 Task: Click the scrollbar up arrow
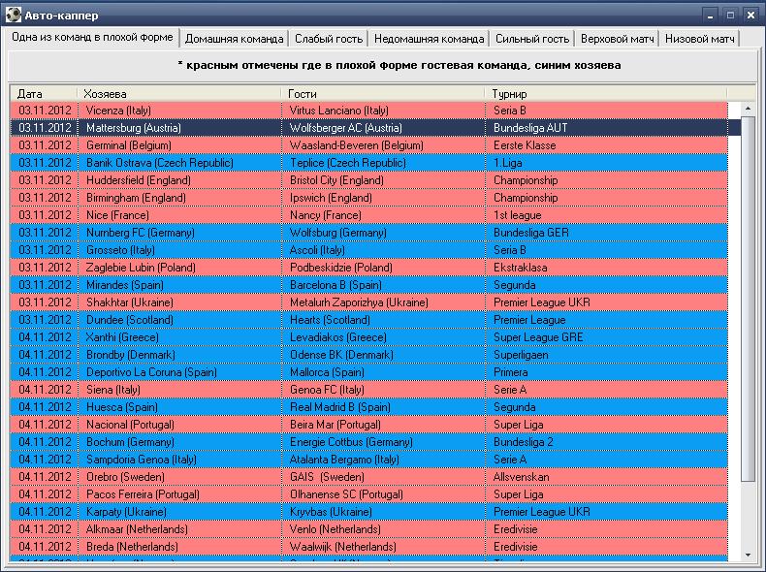click(x=748, y=109)
